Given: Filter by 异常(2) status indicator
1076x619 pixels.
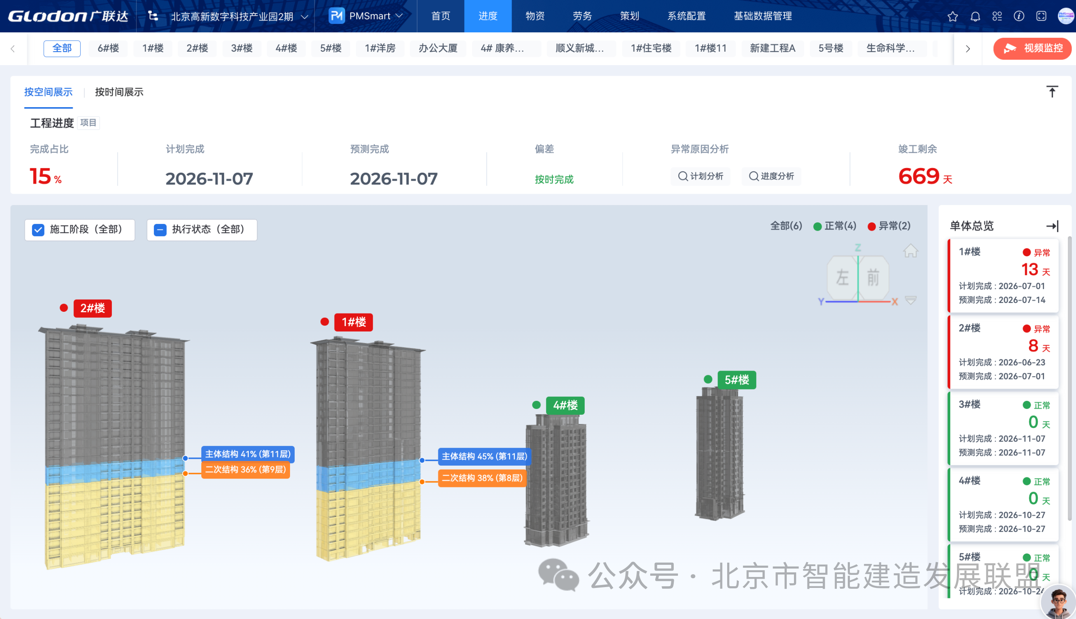Looking at the screenshot, I should tap(889, 226).
